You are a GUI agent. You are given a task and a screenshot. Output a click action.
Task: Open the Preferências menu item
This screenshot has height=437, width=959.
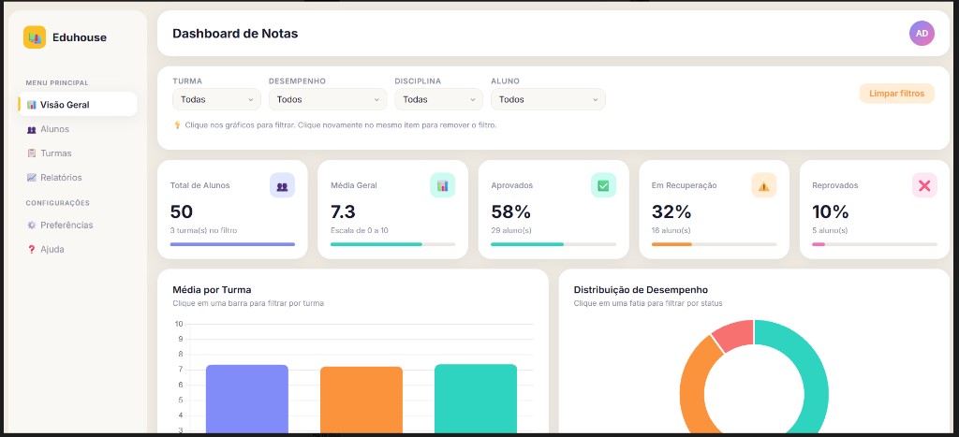click(78, 225)
